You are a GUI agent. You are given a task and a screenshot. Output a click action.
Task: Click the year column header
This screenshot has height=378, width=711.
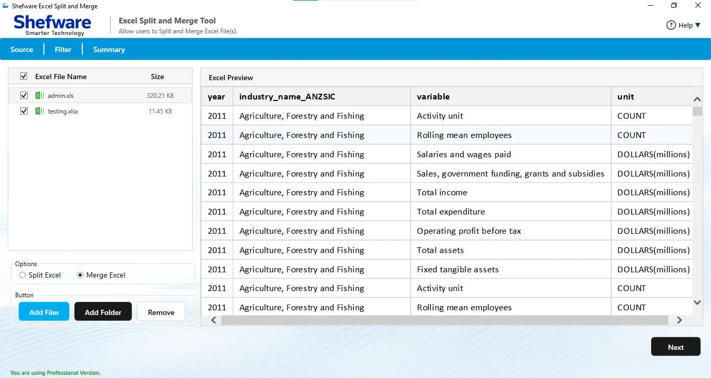point(217,96)
